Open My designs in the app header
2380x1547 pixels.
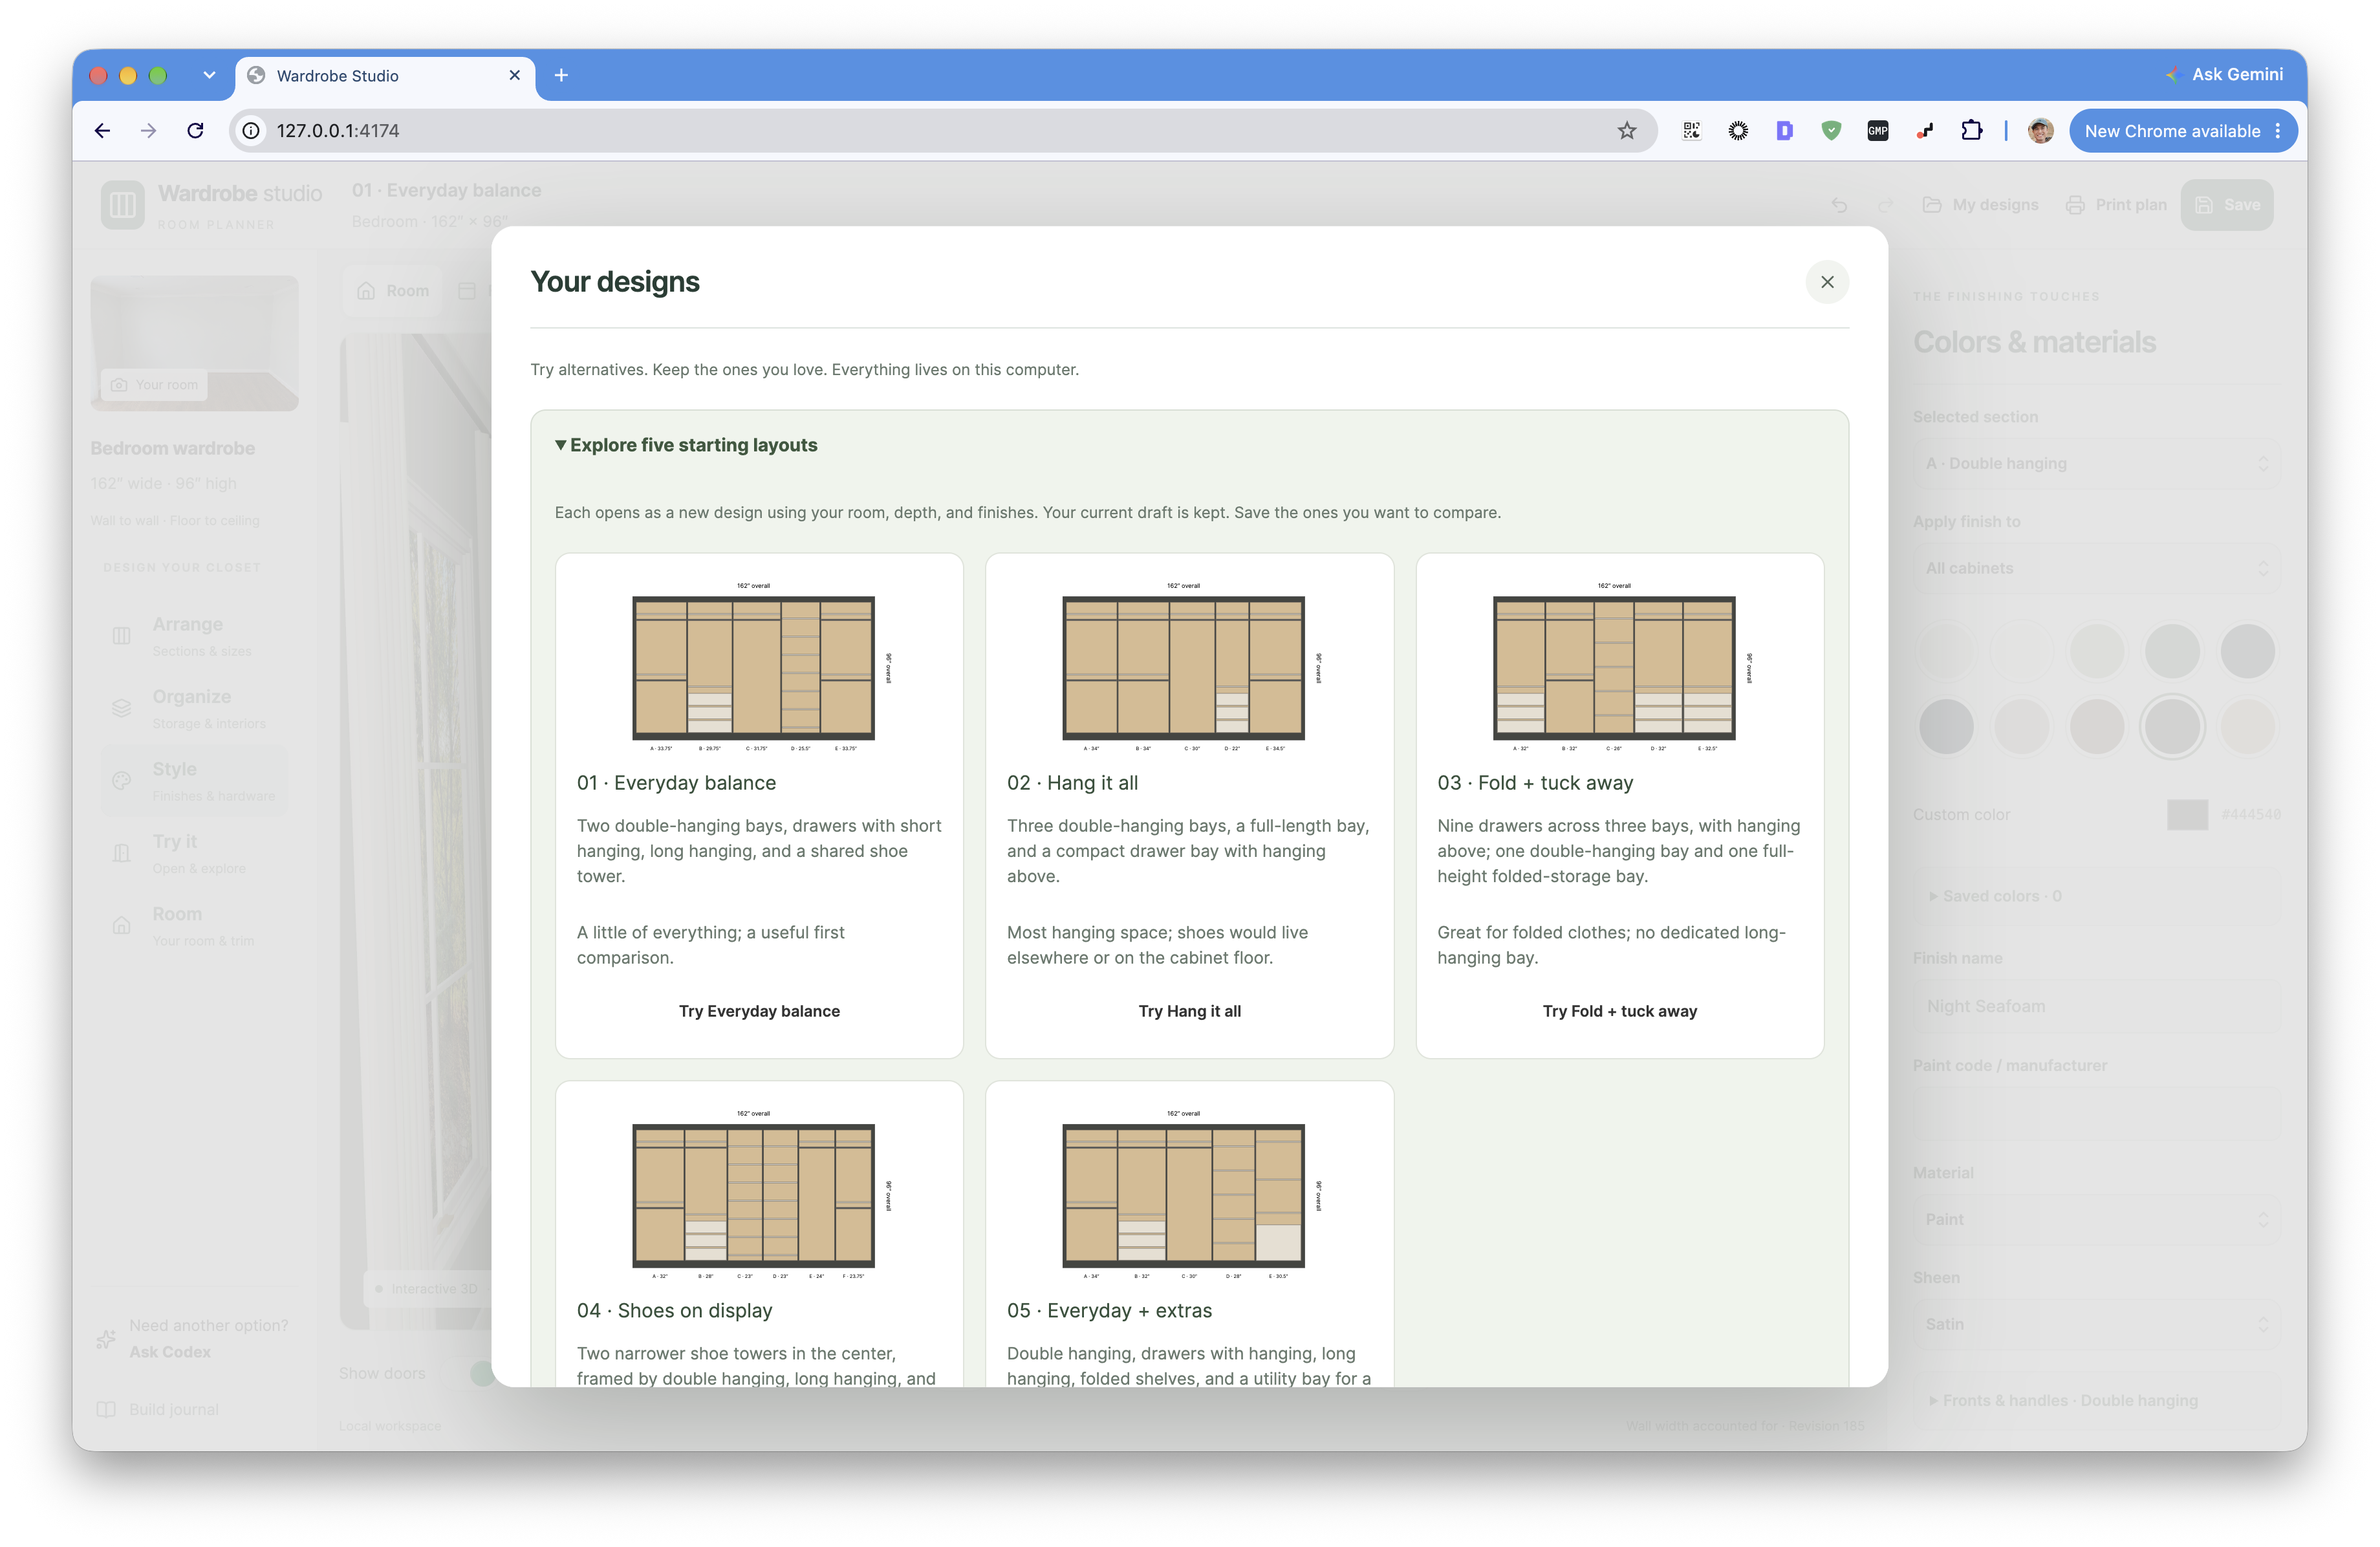point(1980,205)
